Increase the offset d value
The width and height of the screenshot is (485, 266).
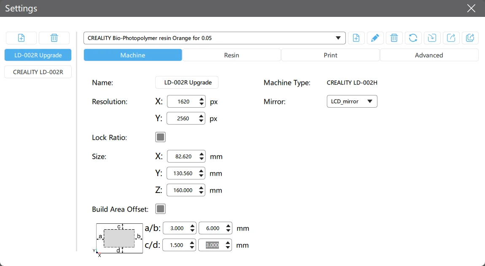[x=228, y=242]
